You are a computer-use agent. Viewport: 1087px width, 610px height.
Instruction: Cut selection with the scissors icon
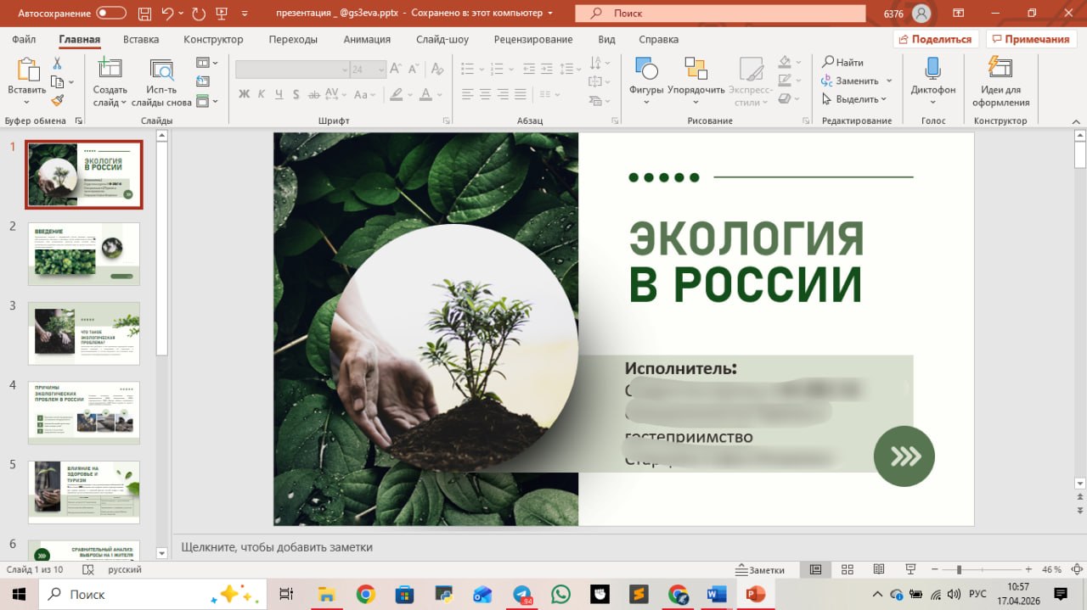[x=58, y=64]
